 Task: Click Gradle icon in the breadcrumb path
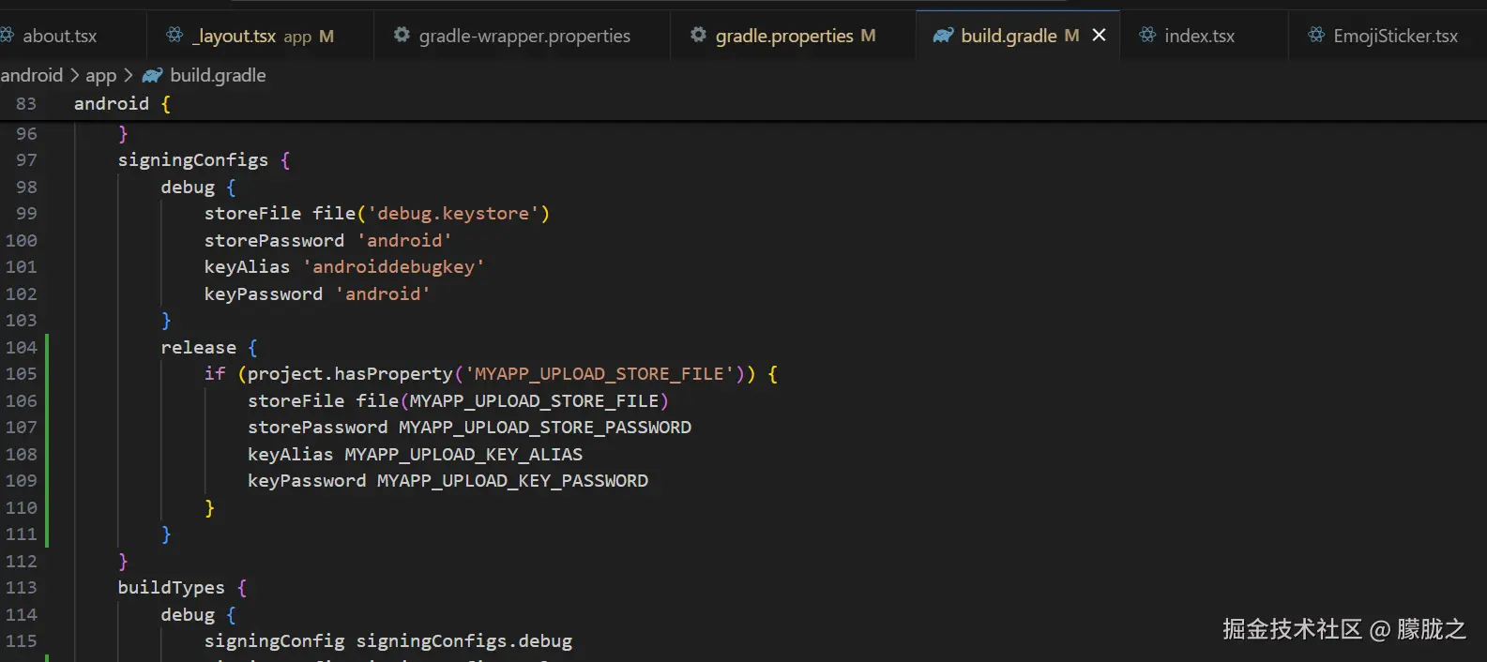152,75
